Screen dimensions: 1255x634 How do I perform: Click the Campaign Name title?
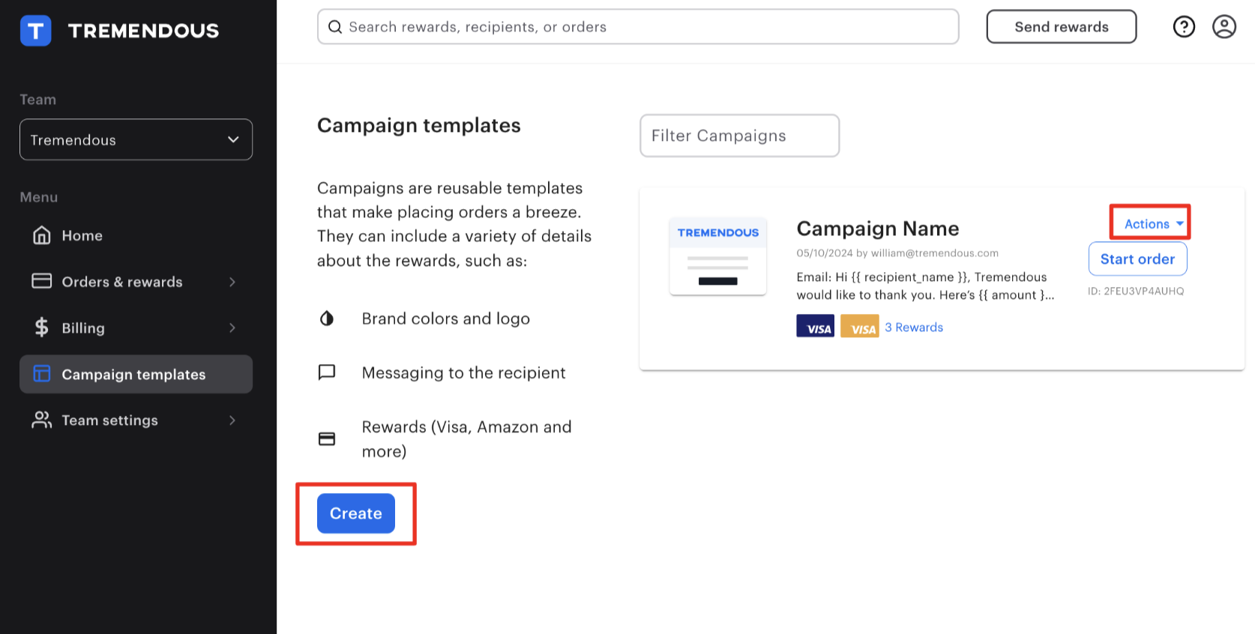(878, 229)
